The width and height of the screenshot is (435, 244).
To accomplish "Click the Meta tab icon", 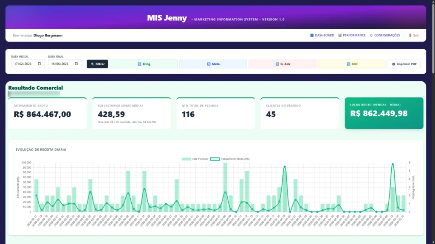I will (x=209, y=64).
